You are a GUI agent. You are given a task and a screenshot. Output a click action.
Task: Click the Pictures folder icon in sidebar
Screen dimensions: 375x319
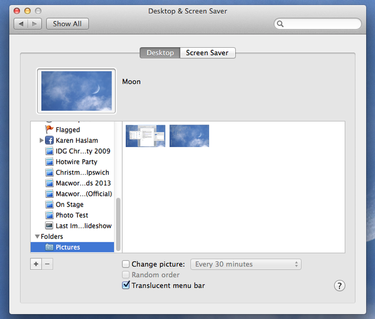pyautogui.click(x=50, y=247)
